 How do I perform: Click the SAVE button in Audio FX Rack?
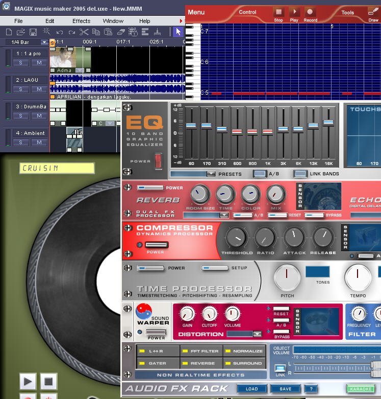286,389
